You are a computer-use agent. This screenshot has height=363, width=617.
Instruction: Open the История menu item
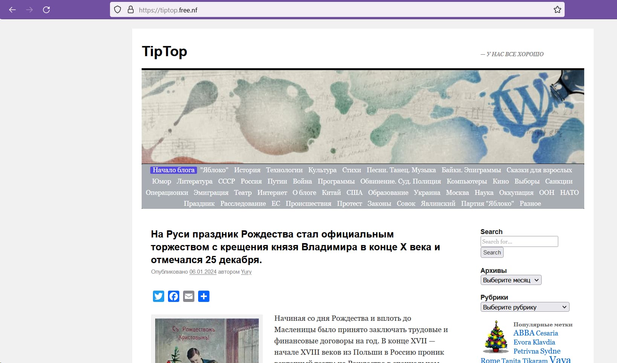click(x=247, y=170)
